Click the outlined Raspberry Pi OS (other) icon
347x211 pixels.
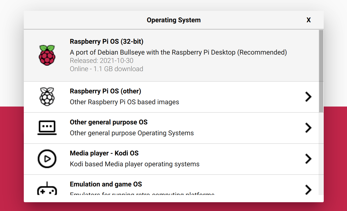click(x=47, y=97)
